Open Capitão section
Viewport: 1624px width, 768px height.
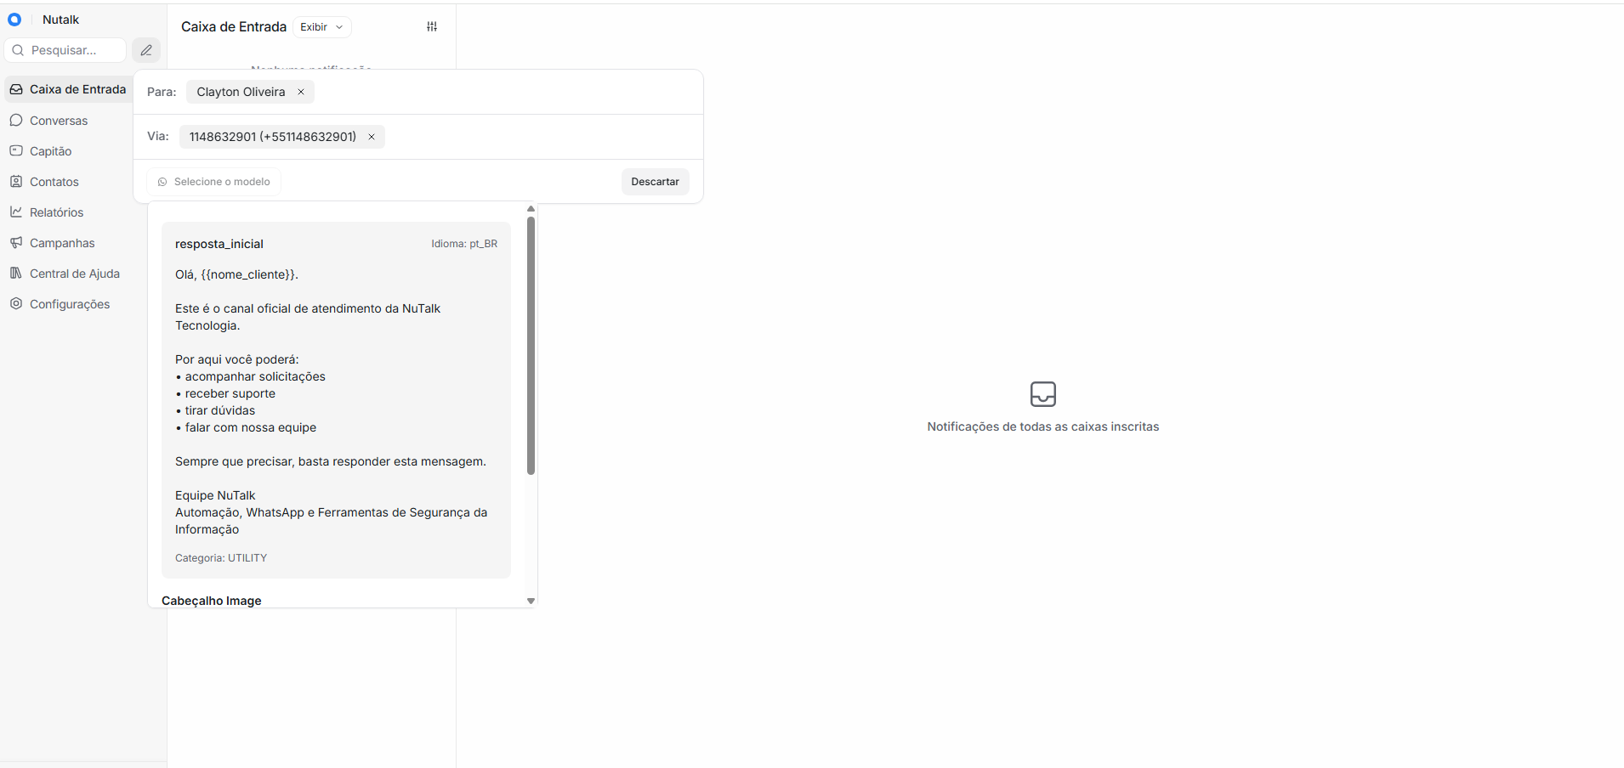(x=50, y=151)
